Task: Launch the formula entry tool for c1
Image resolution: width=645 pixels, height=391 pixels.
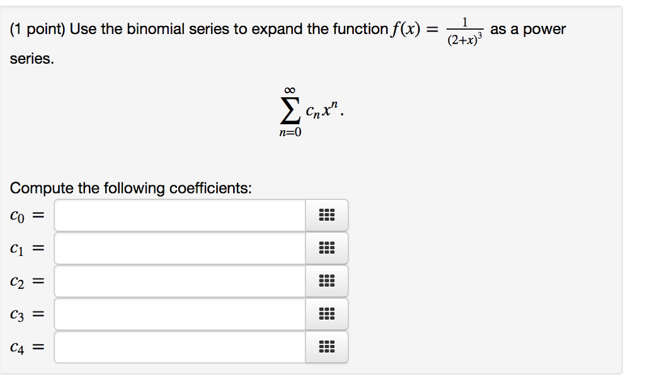Action: click(x=326, y=248)
